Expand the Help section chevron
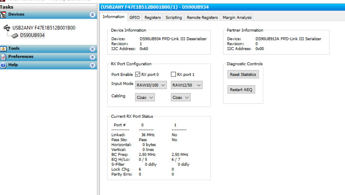The image size is (345, 195). click(92, 65)
